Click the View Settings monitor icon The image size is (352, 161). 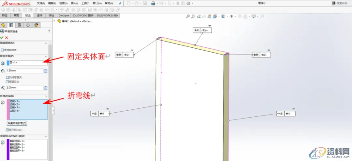pos(254,16)
